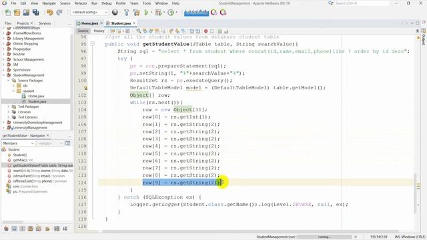Click the memory usage bar in toolbar
The height and width of the screenshot is (240, 427).
pyautogui.click(x=196, y=13)
